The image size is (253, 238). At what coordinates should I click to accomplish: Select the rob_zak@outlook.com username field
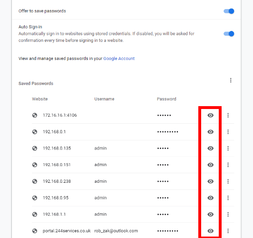(116, 231)
